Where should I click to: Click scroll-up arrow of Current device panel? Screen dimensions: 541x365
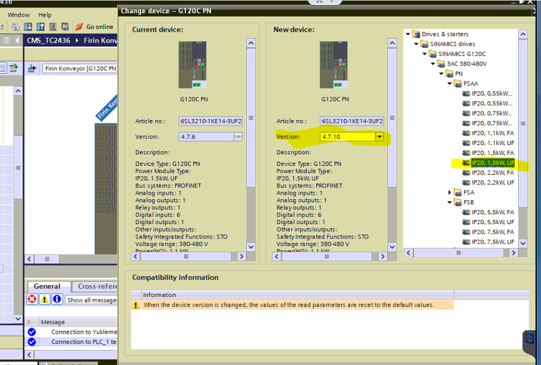(251, 43)
